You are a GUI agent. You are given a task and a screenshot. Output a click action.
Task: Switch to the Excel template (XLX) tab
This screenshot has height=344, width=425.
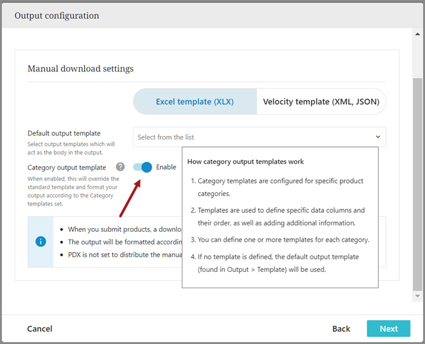click(x=194, y=102)
